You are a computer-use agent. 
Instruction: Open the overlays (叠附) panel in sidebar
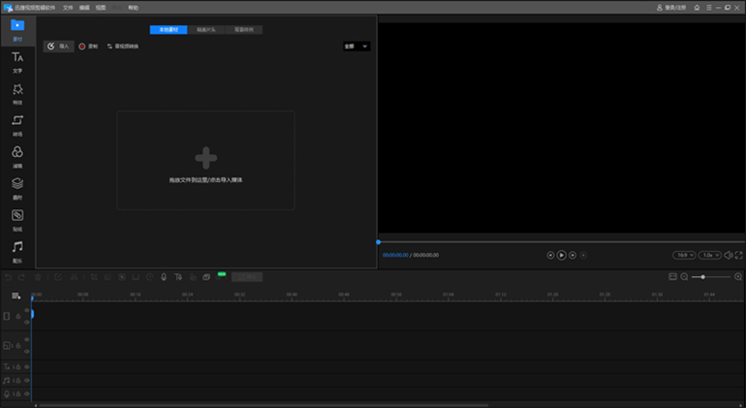(x=17, y=187)
